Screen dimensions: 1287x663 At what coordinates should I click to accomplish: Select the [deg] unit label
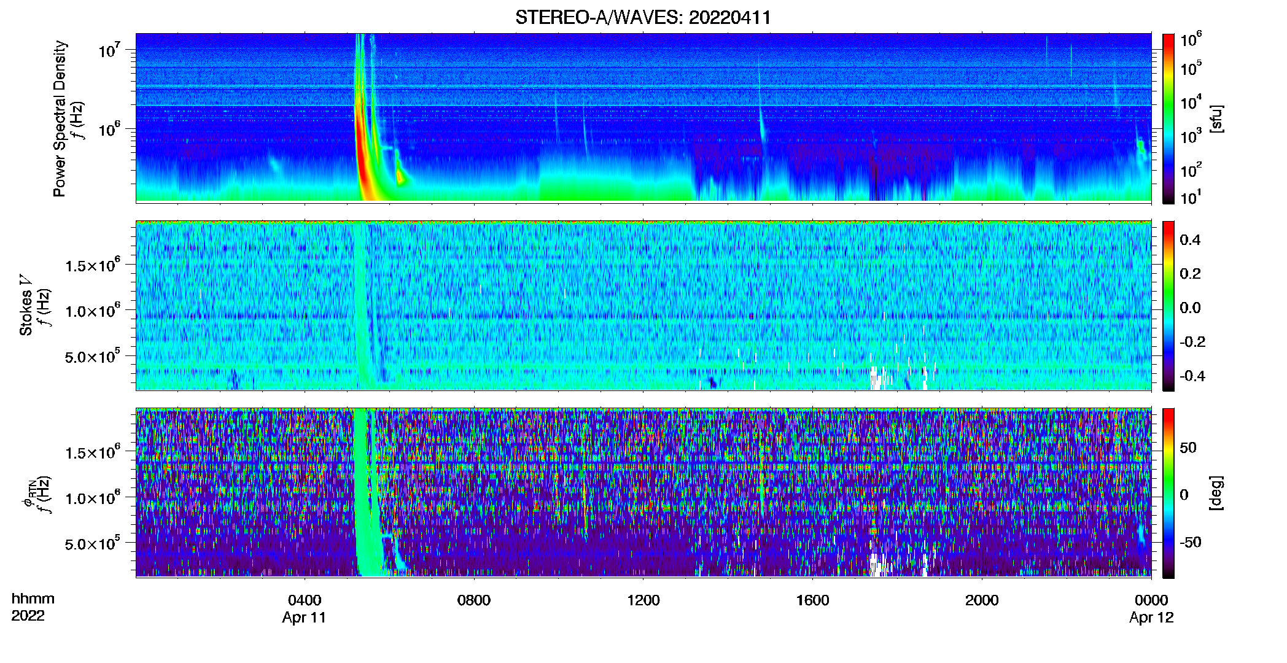tap(1216, 493)
